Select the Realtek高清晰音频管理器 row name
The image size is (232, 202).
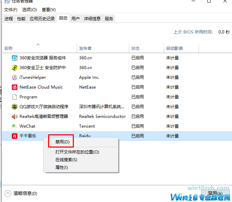[x=44, y=117]
